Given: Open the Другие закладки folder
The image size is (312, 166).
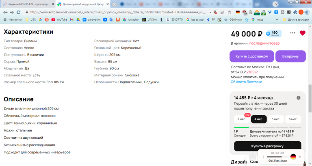Looking at the screenshot, I should 296,19.
